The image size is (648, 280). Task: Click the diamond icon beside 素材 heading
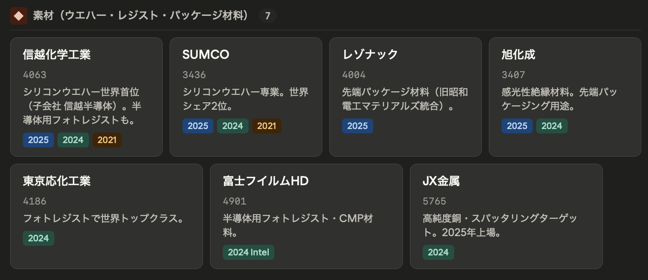click(x=19, y=16)
